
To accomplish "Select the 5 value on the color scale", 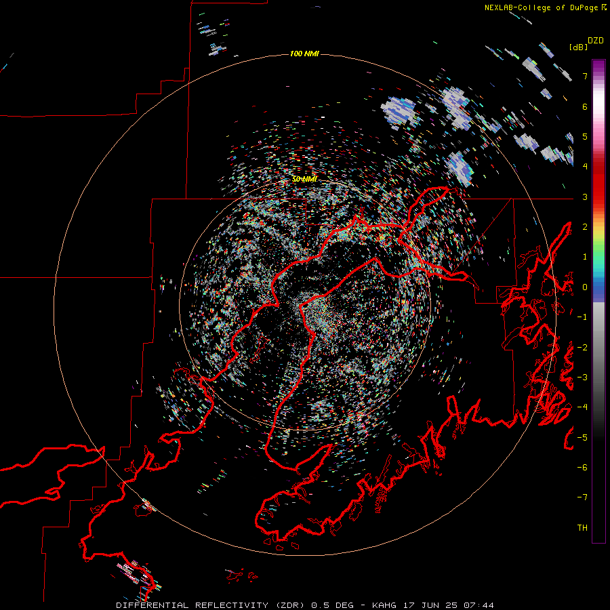I will [585, 136].
